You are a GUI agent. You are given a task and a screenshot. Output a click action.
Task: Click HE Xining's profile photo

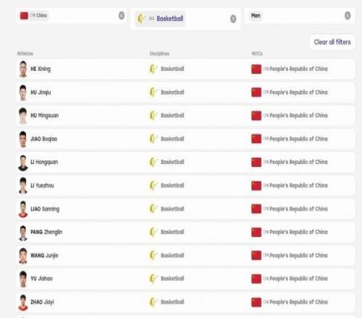[23, 69]
